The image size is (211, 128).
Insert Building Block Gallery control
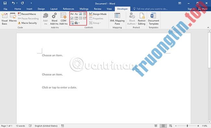point(85,14)
